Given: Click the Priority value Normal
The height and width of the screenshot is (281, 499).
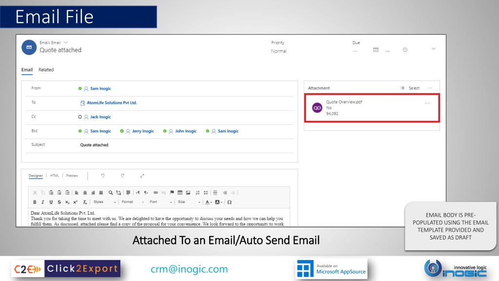Looking at the screenshot, I should coord(279,51).
